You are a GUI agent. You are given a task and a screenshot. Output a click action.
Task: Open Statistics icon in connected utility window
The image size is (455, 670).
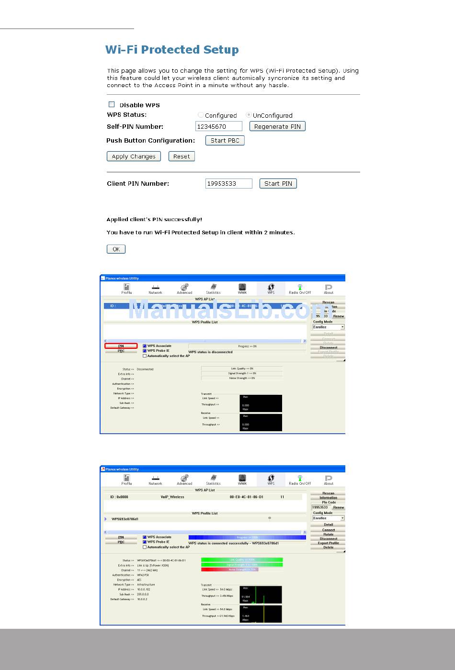click(213, 480)
